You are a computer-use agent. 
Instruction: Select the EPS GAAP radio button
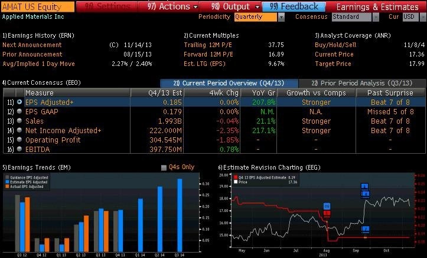pos(19,111)
